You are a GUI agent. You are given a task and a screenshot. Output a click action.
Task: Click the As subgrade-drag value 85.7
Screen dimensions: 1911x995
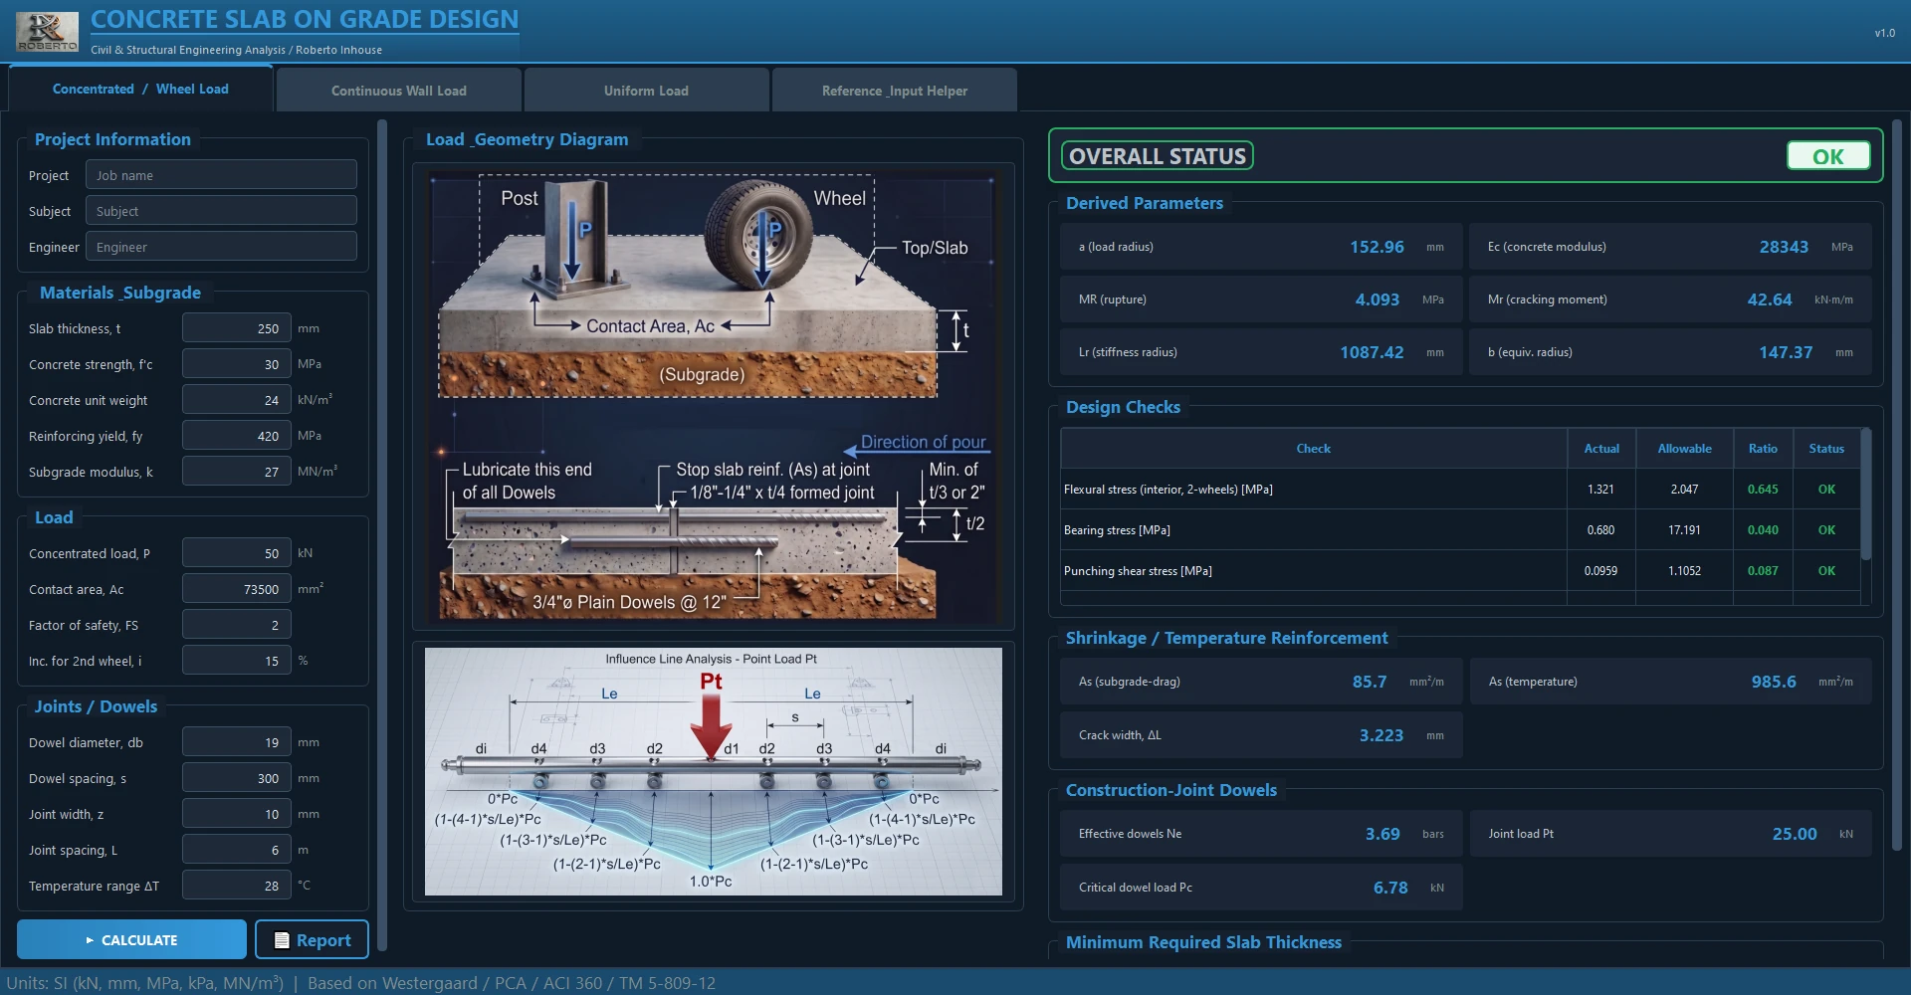[1370, 682]
